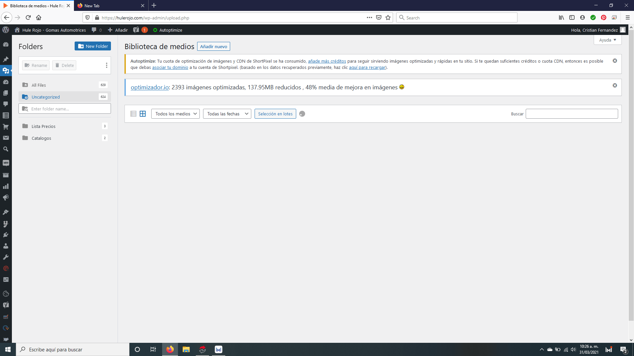Open the Analytics bar chart sidebar icon
This screenshot has height=356, width=634.
coord(6,186)
